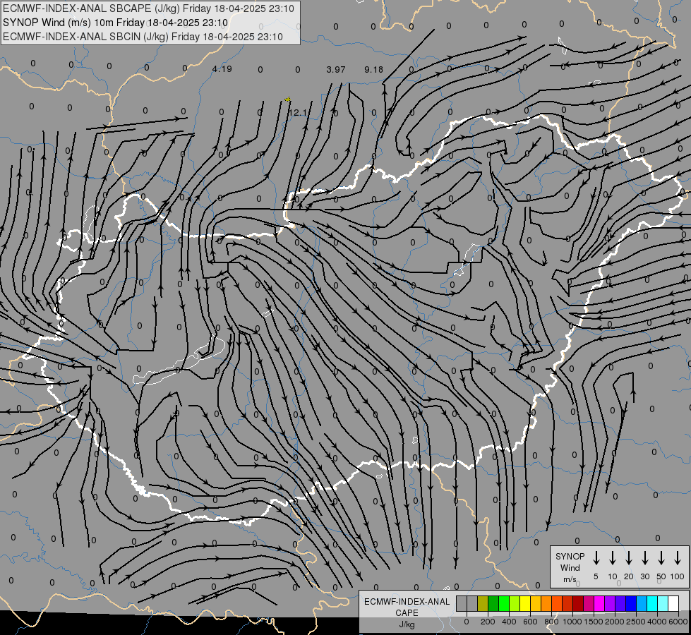Select the number 30 in wind legend
Image resolution: width=691 pixels, height=635 pixels.
click(644, 576)
